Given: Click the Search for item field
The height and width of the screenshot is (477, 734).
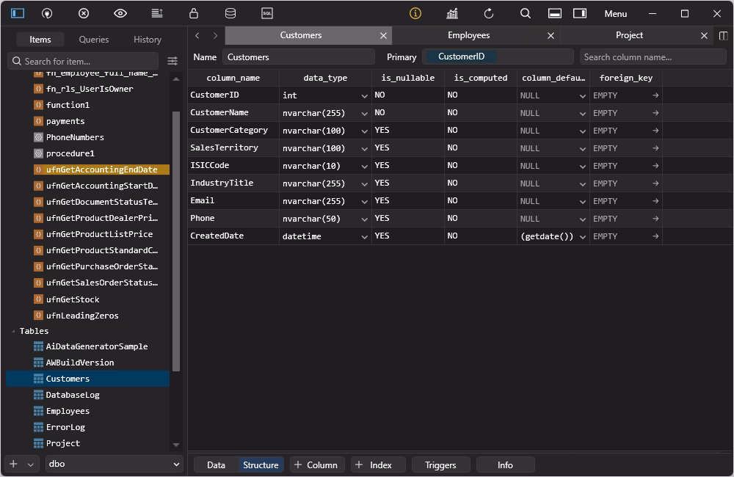Looking at the screenshot, I should pyautogui.click(x=84, y=62).
